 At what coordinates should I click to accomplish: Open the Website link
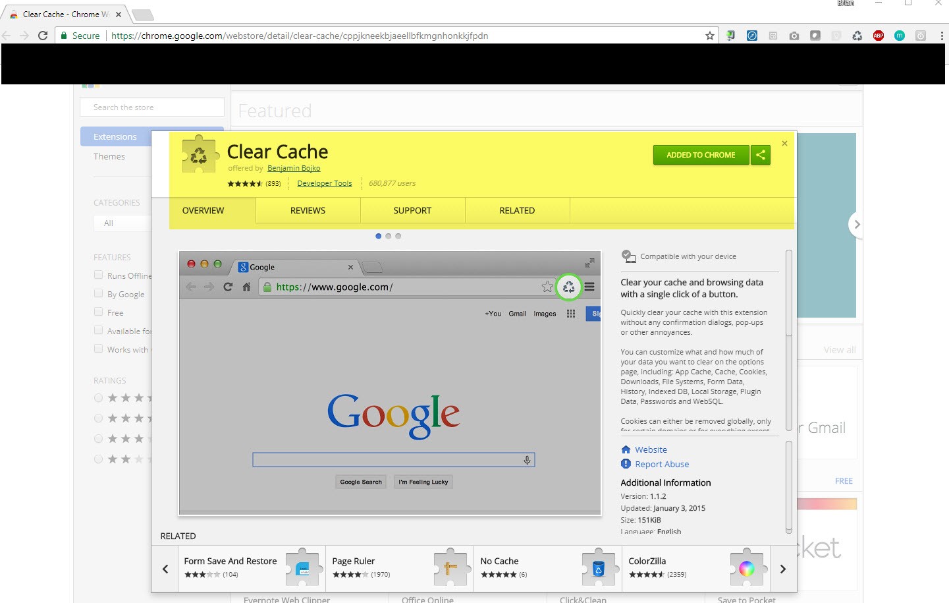pyautogui.click(x=651, y=449)
